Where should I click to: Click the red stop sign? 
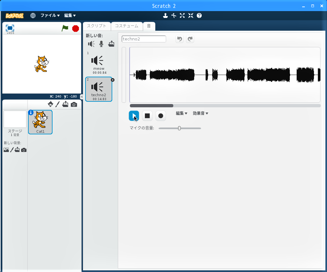click(75, 28)
